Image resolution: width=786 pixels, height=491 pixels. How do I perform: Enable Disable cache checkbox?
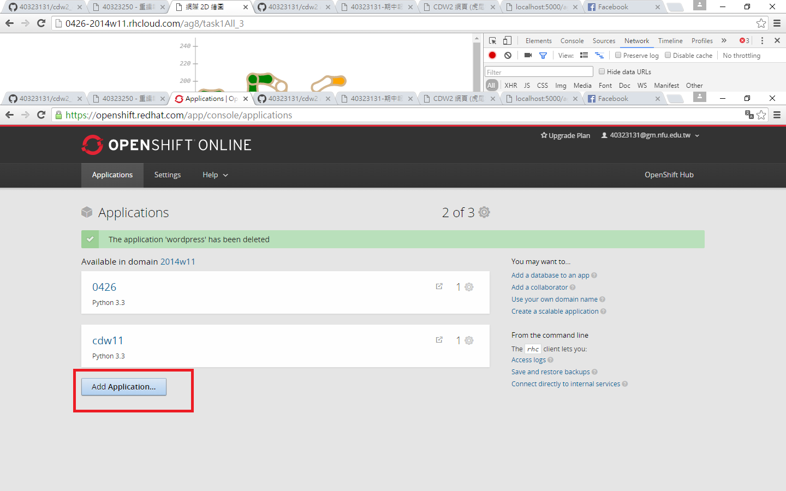(668, 55)
